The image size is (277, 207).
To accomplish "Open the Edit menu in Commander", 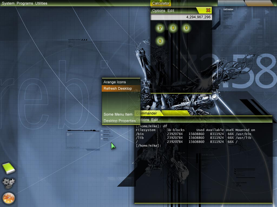I will tap(154, 120).
